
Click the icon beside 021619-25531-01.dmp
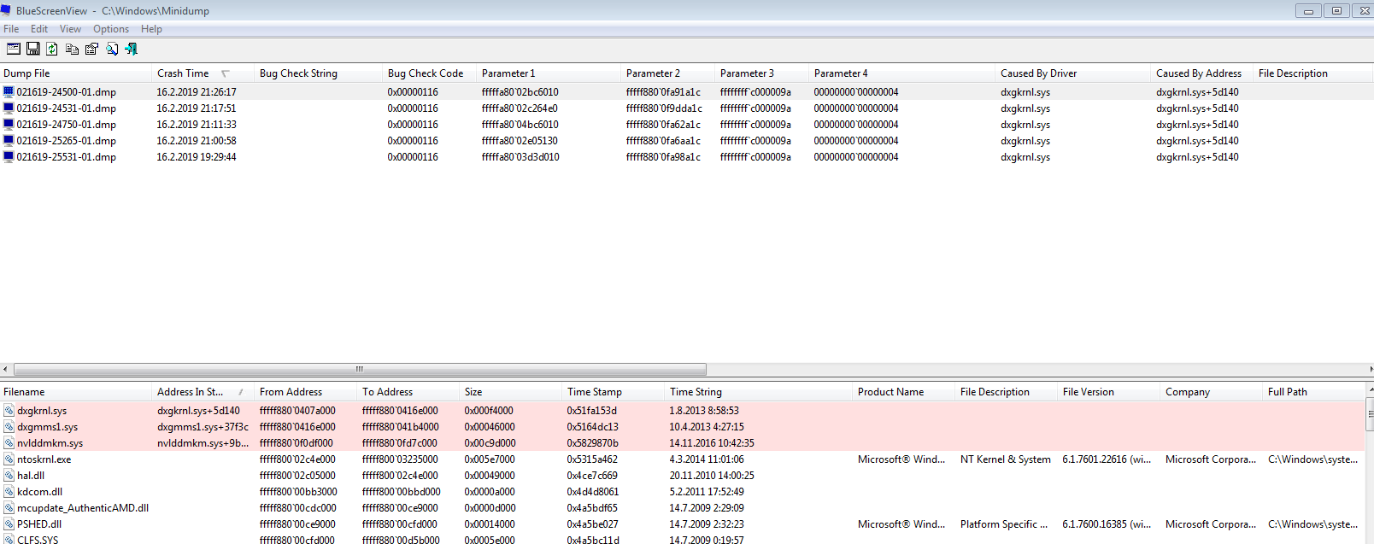tap(9, 156)
